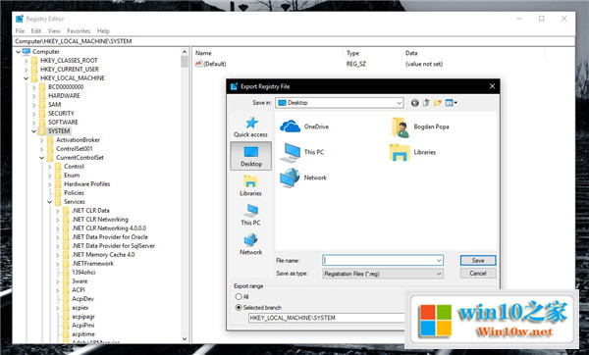Click the Registry Editor title bar icon

20,19
